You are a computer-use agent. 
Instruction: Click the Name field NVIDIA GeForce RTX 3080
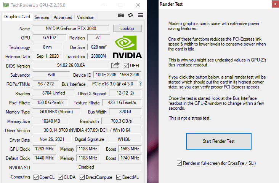click(x=71, y=28)
